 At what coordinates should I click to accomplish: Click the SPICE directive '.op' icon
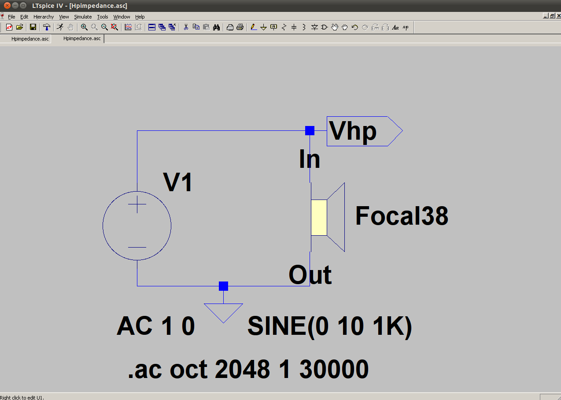(406, 27)
